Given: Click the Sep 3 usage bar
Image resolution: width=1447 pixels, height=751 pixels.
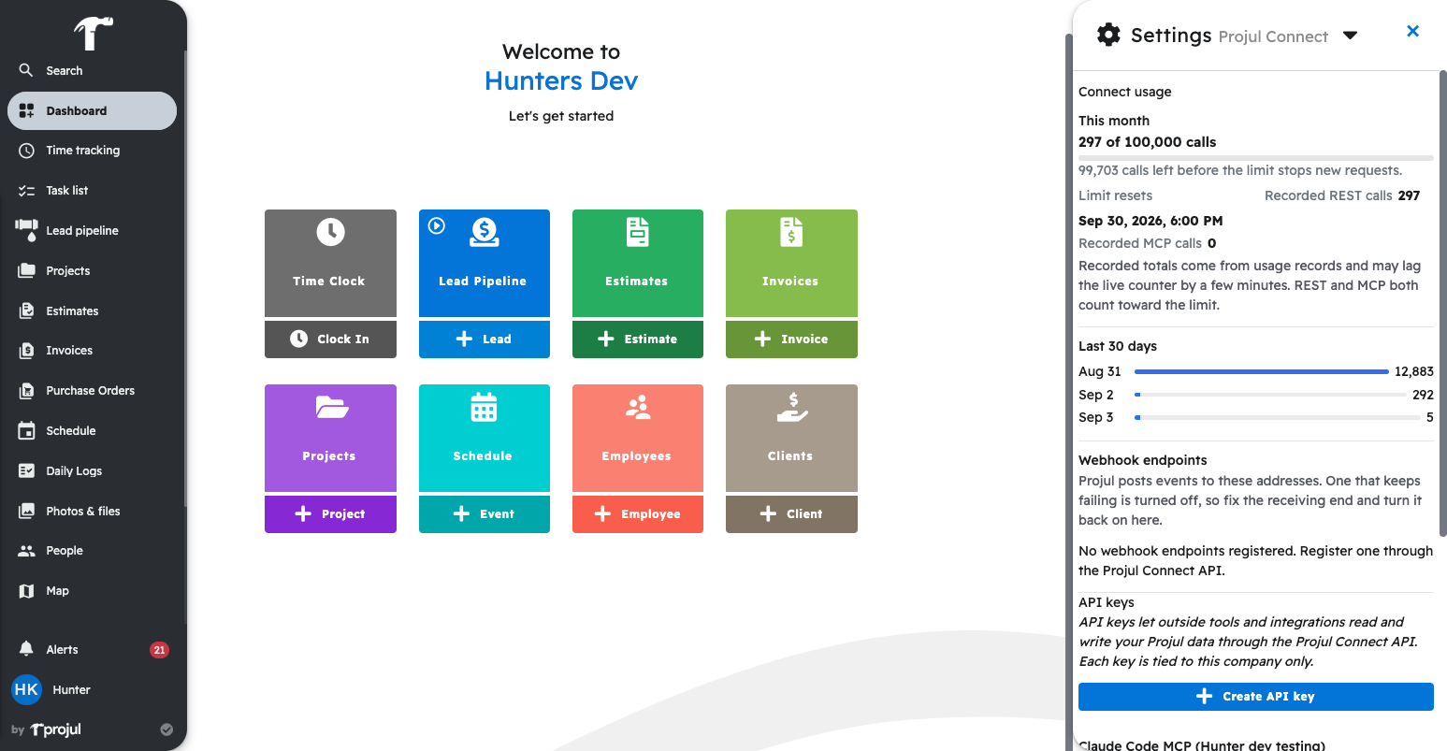Looking at the screenshot, I should point(1277,417).
